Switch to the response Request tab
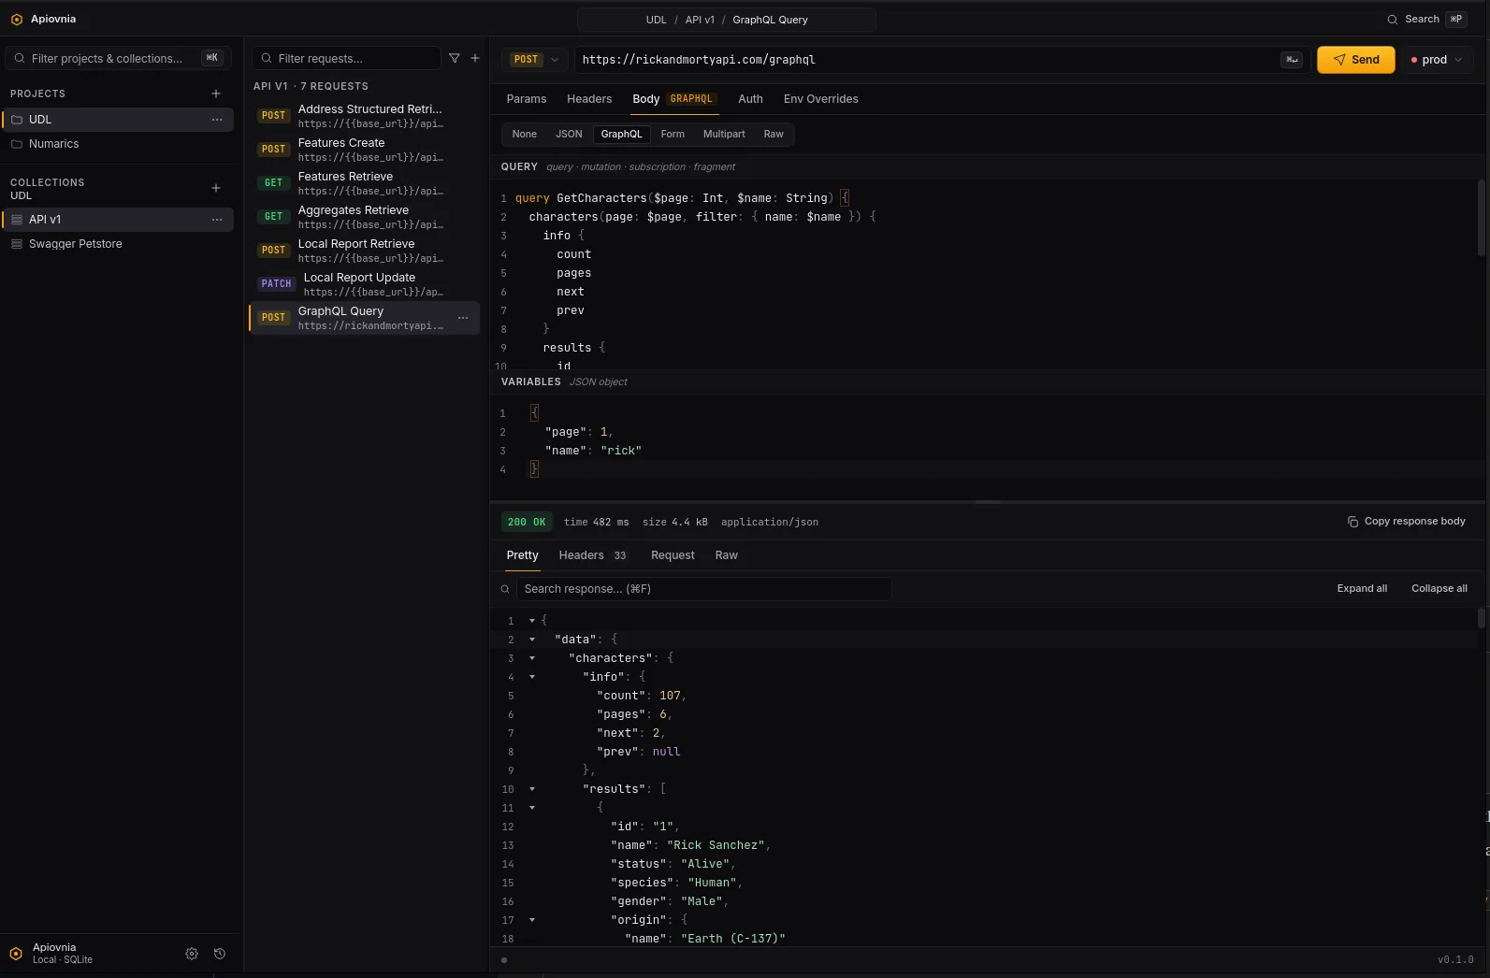 click(673, 555)
